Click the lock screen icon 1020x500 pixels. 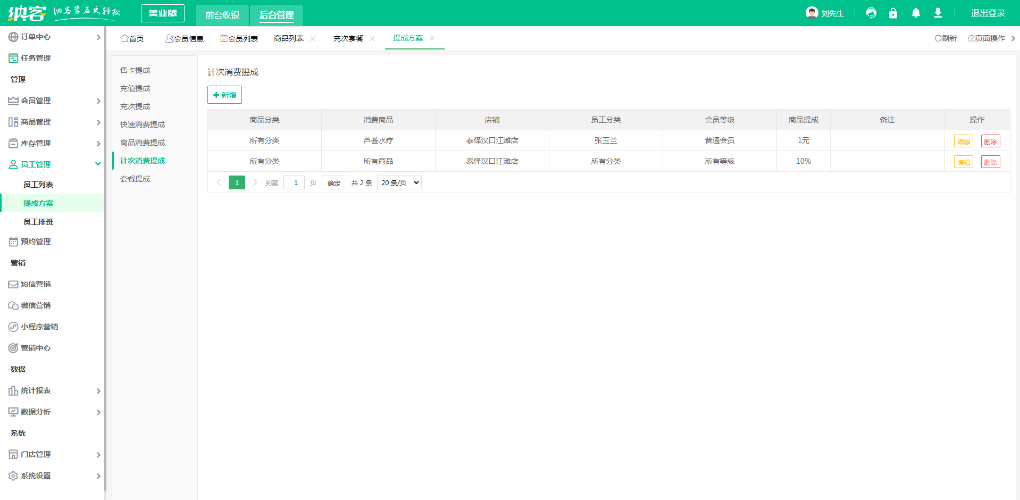893,13
